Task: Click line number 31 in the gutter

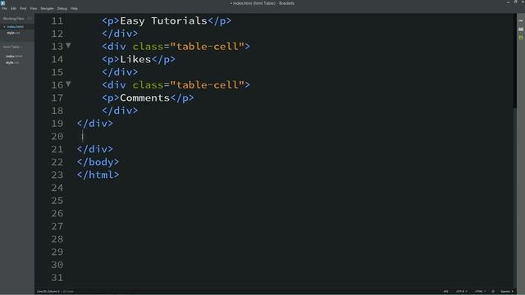Action: pos(57,277)
